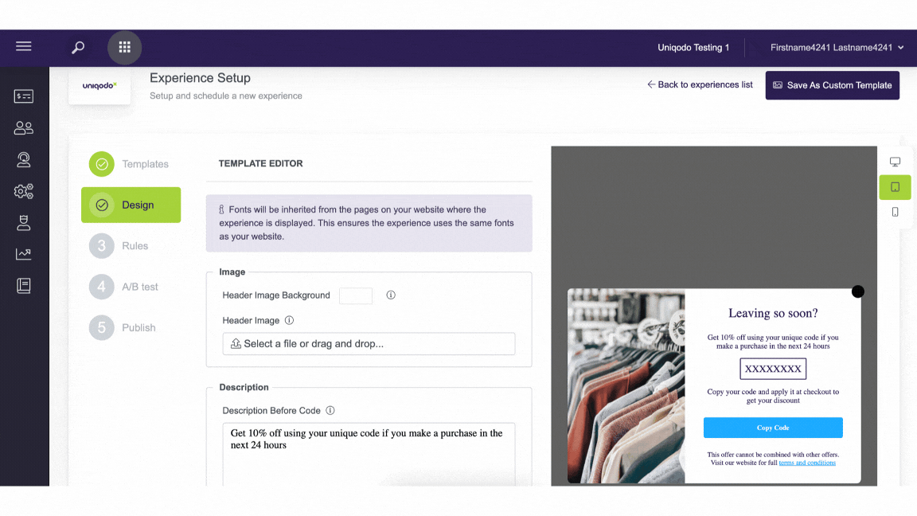Expand the Firstname4241 Lastname4241 user dropdown
This screenshot has height=516, width=917.
[x=837, y=48]
